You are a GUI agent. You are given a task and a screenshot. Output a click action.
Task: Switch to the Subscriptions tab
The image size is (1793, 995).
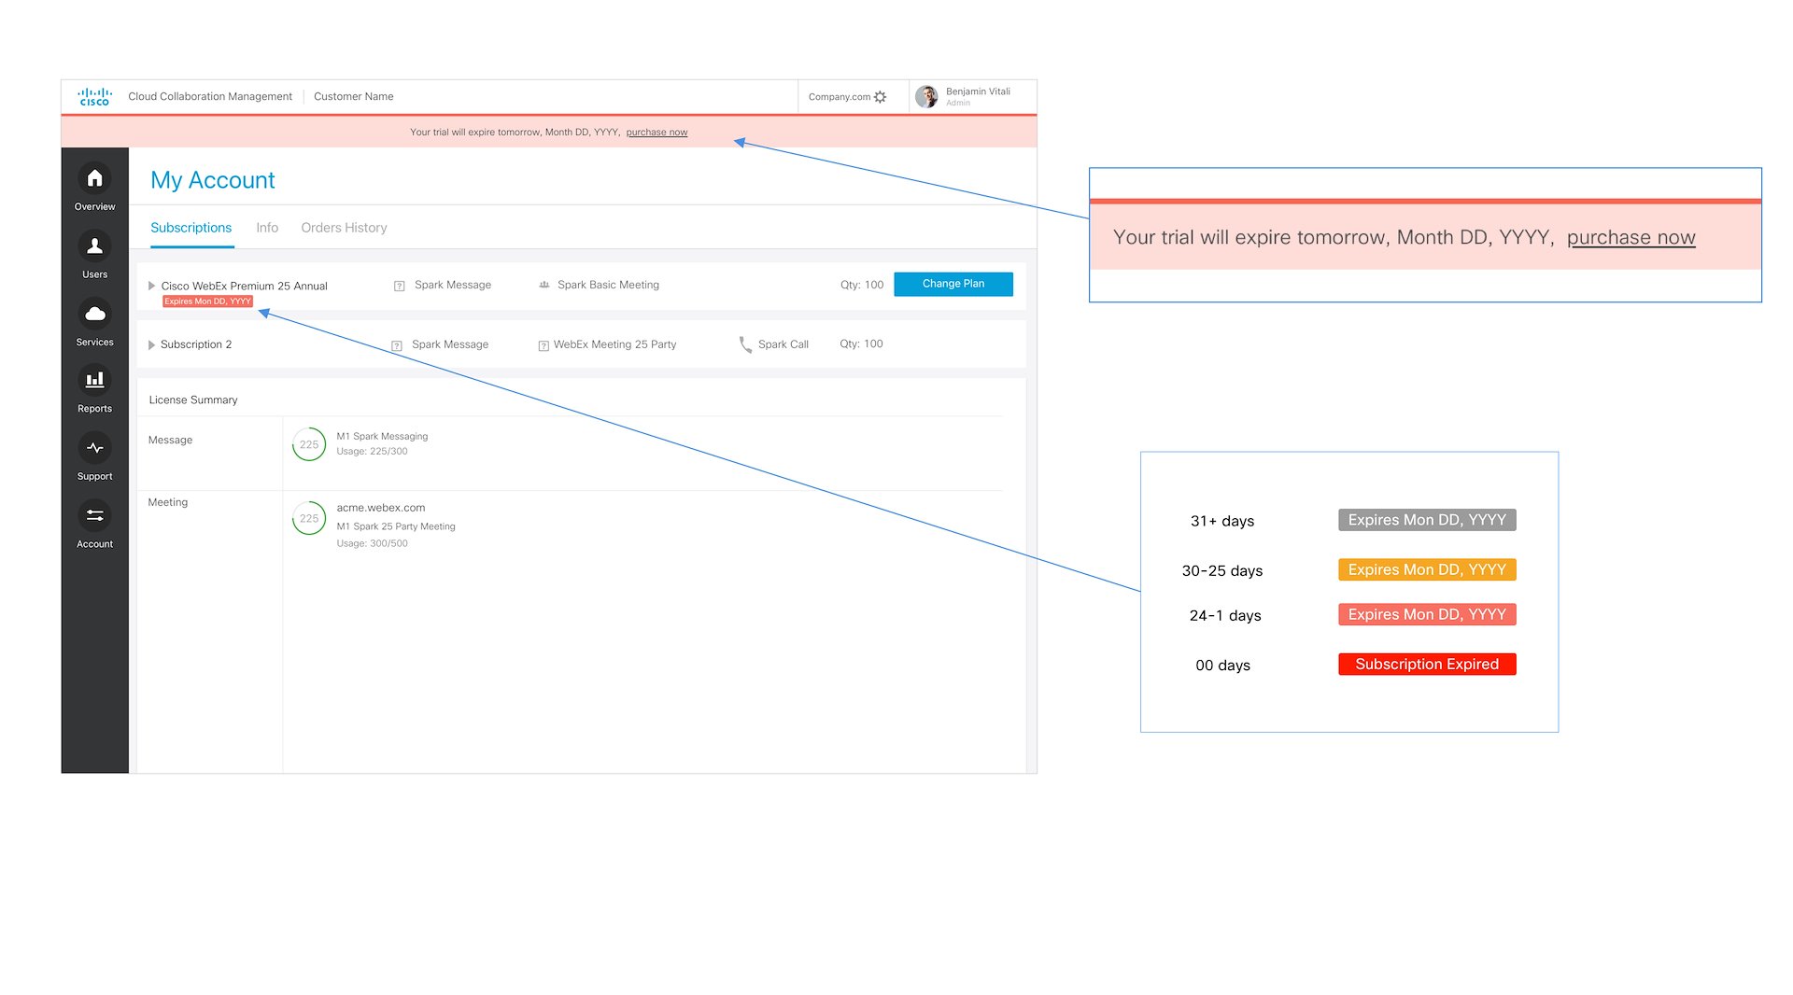(191, 228)
